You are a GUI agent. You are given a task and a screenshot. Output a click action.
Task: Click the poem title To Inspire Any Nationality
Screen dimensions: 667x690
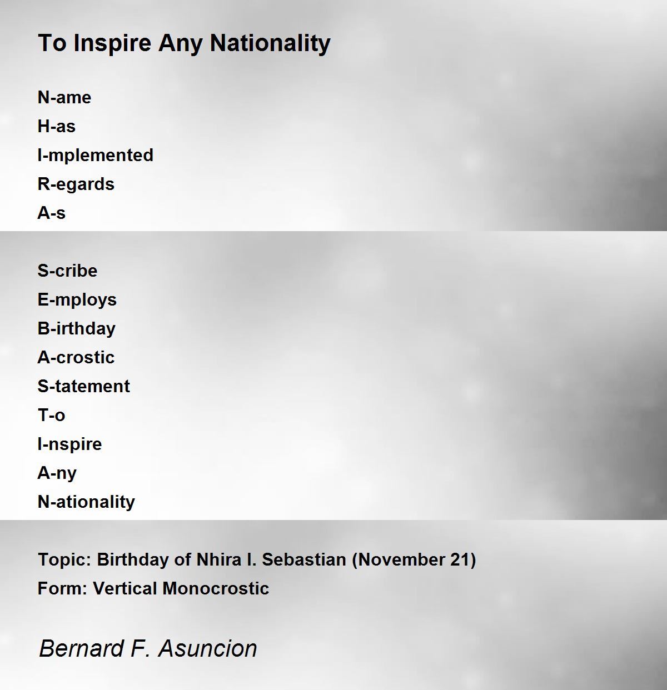(x=184, y=43)
